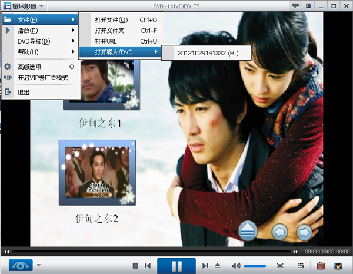Click the gear icon beside 高级选项
Screen dimensions: 353x274
point(8,67)
